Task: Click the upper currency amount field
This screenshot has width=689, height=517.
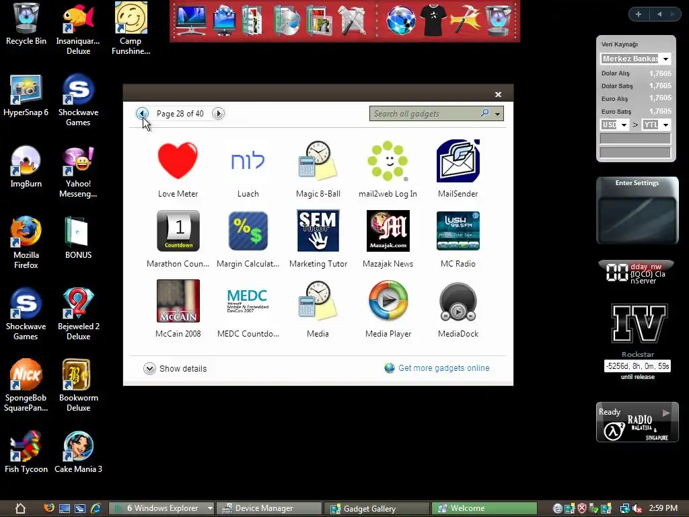Action: click(635, 139)
